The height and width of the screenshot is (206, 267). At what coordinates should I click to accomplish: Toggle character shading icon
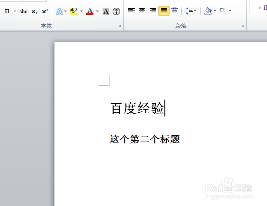[106, 11]
